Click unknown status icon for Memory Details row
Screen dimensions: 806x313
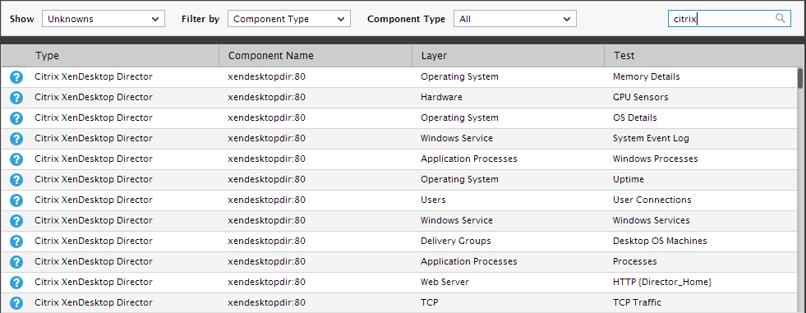pyautogui.click(x=16, y=77)
